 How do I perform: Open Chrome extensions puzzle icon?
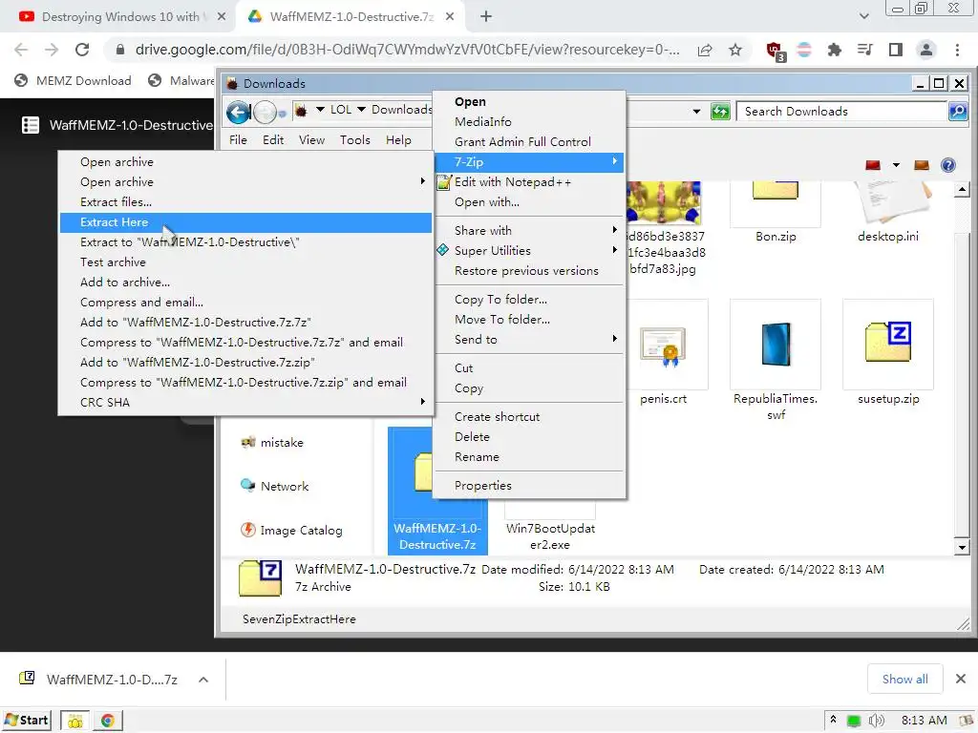point(835,50)
